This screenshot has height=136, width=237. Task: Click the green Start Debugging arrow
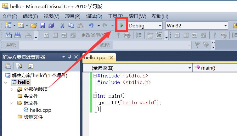(x=122, y=25)
